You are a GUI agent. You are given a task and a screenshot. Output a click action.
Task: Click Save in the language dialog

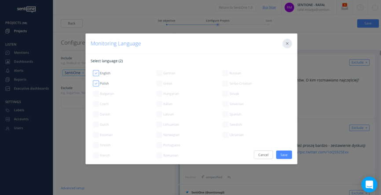tap(284, 155)
